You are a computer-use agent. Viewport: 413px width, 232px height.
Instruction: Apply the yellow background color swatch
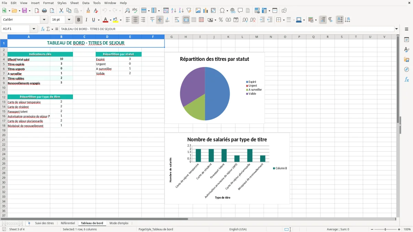(x=116, y=20)
